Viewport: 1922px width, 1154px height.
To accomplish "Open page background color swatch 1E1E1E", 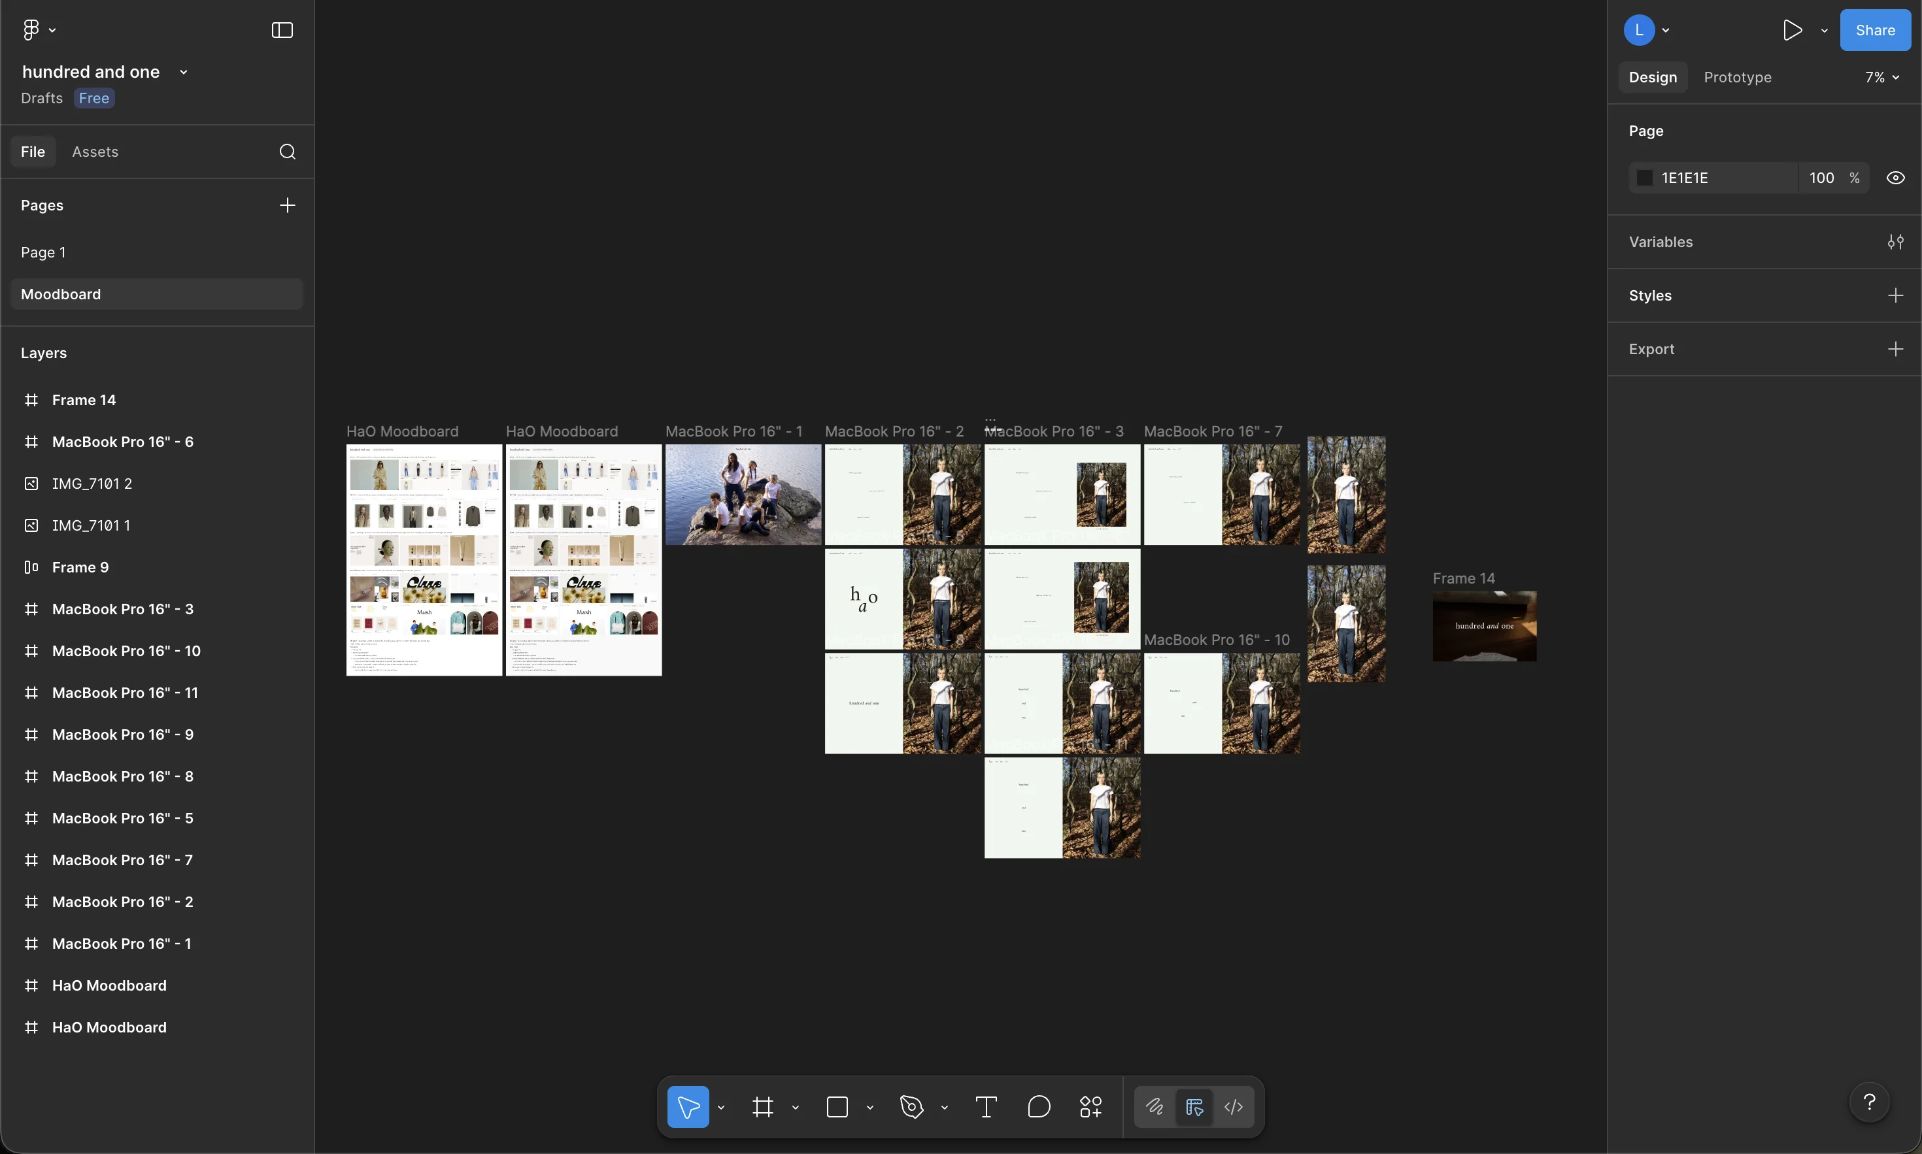I will point(1644,177).
